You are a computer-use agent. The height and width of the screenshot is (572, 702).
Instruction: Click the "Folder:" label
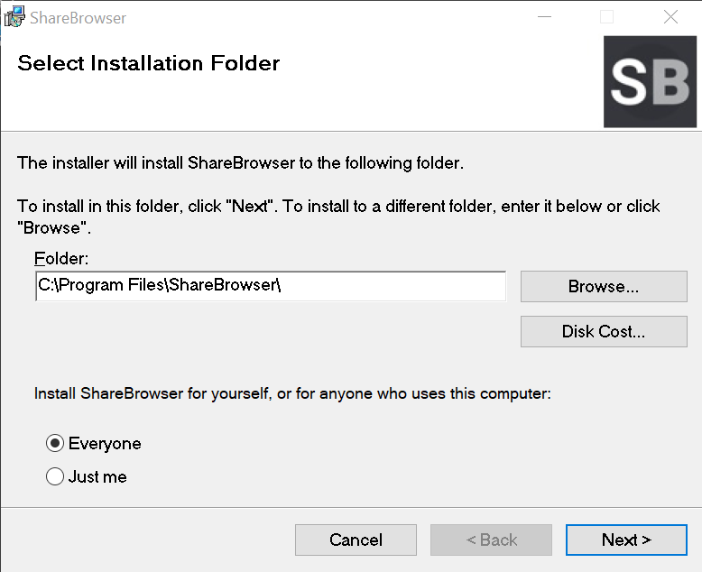pyautogui.click(x=61, y=259)
